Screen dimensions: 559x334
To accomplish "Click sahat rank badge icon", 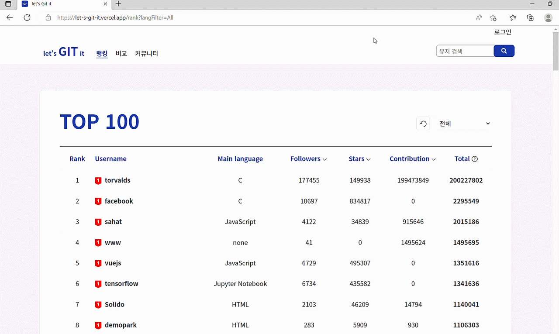I will click(x=98, y=222).
